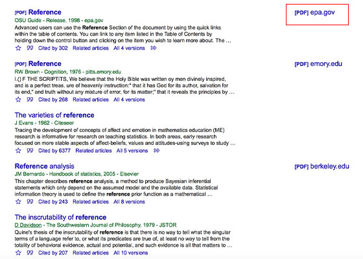The width and height of the screenshot is (363, 259).
Task: Save the epa.gov Reference result with star
Action: (18, 48)
